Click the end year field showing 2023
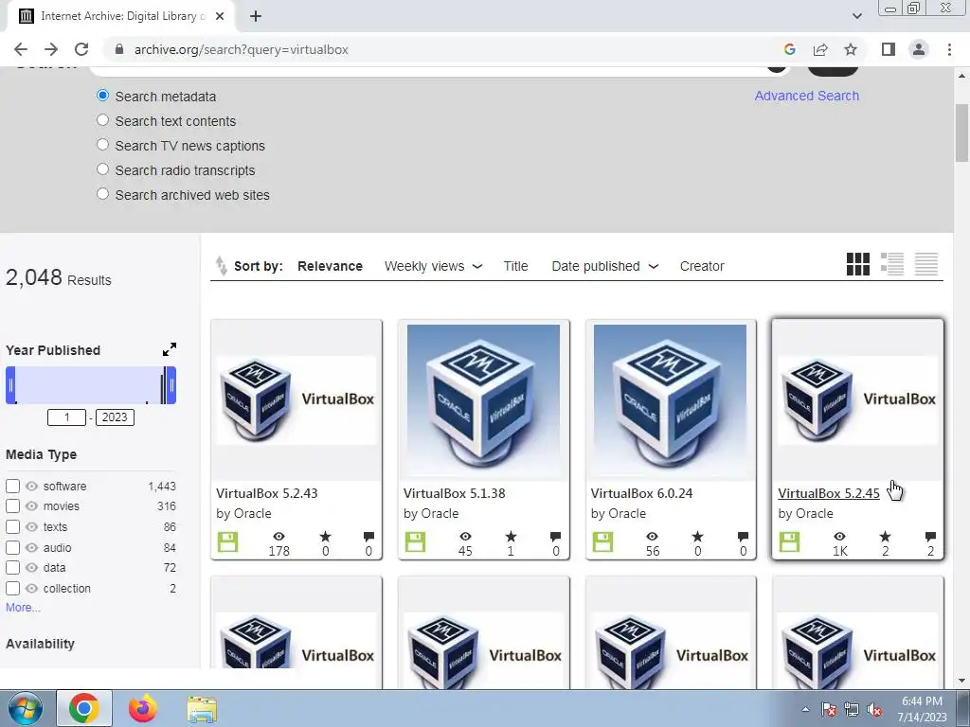Screen dimensions: 970x727 click(x=115, y=417)
